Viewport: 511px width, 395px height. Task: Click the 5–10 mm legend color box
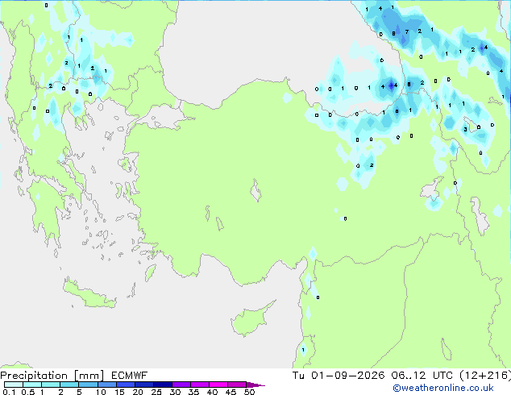(x=88, y=385)
